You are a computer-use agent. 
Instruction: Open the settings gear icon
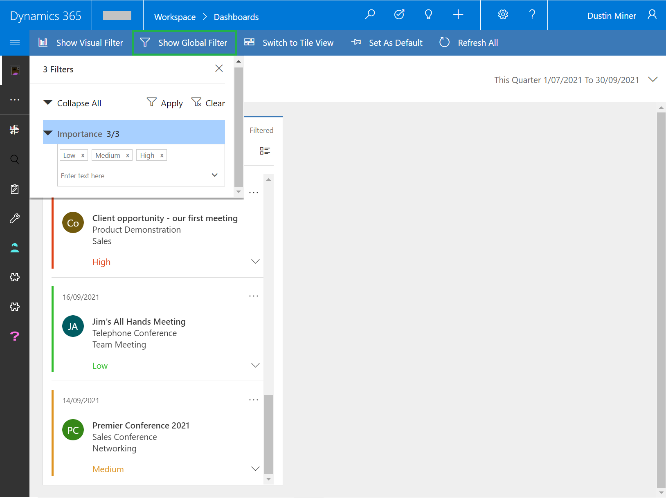(x=503, y=15)
